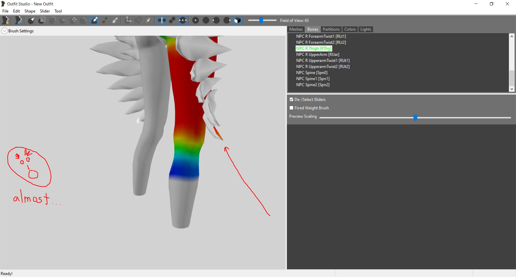This screenshot has width=516, height=277.
Task: Expand the Brush Settings panel
Action: pos(5,31)
